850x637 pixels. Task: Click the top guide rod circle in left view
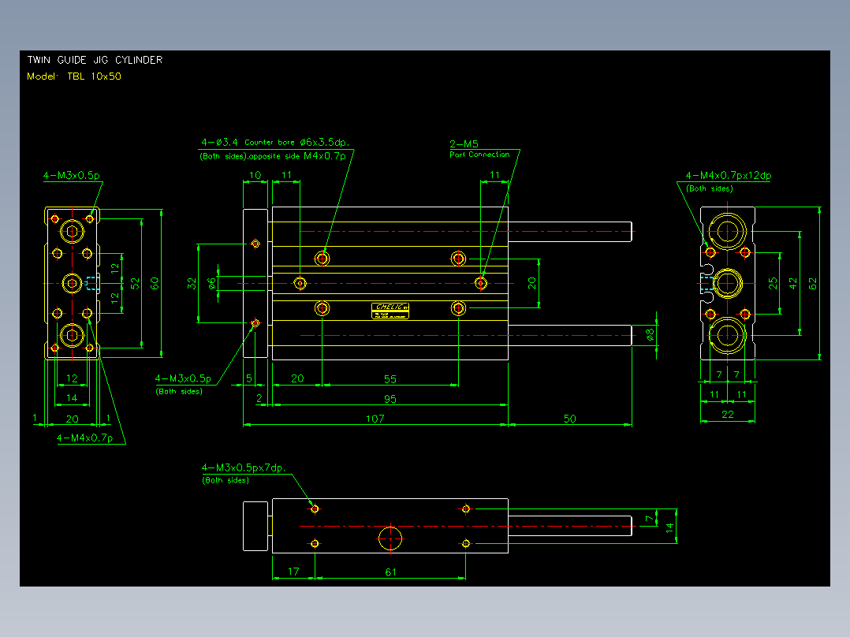(x=72, y=232)
